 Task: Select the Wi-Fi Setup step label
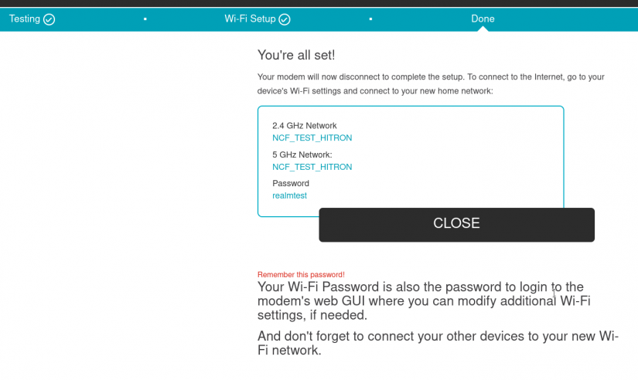[x=250, y=19]
